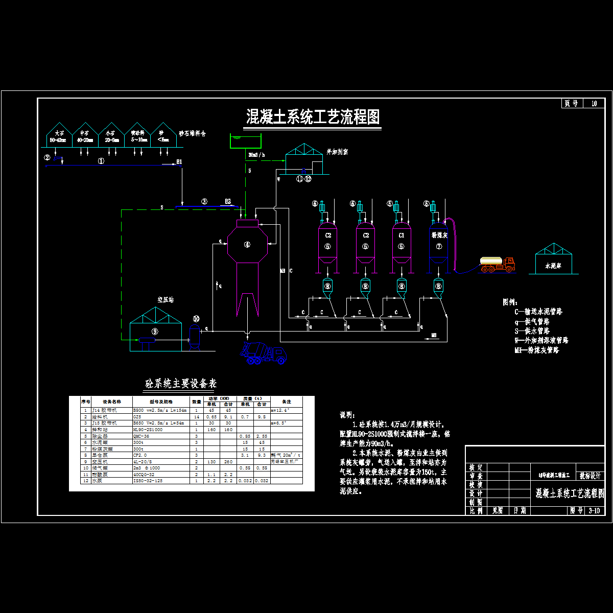Click the 页号 label in the corner
Viewport: 613px width, 613px height.
click(572, 103)
